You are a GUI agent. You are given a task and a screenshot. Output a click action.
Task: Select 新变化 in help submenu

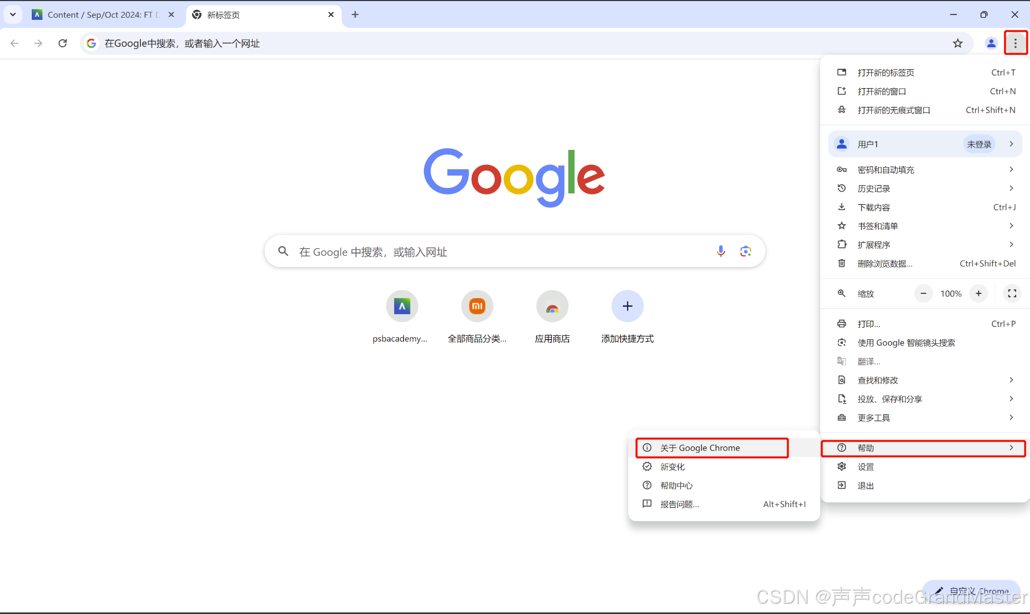click(724, 467)
